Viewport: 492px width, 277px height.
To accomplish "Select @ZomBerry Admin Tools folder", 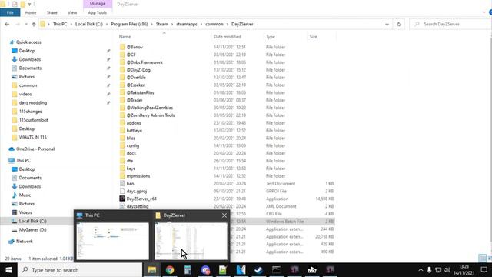I will [151, 115].
